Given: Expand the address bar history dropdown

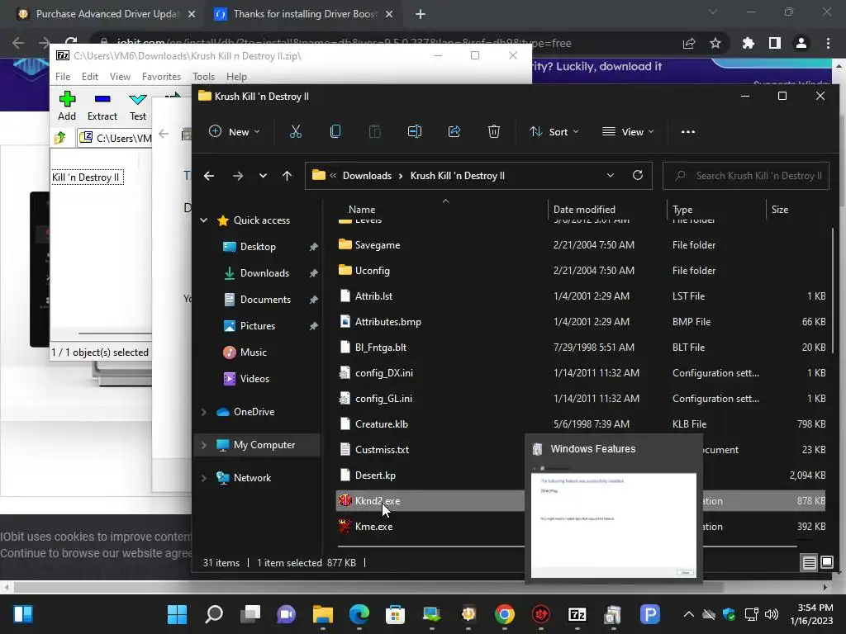Looking at the screenshot, I should tap(611, 175).
